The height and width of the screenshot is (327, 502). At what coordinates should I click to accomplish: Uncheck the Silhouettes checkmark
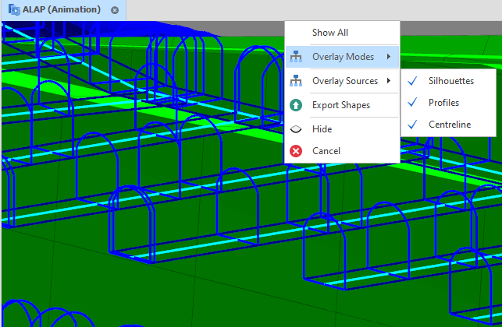click(413, 81)
